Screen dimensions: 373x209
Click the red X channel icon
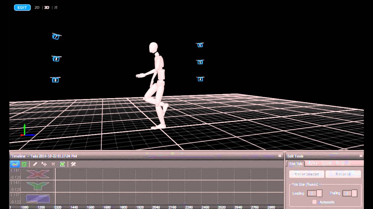click(x=38, y=174)
